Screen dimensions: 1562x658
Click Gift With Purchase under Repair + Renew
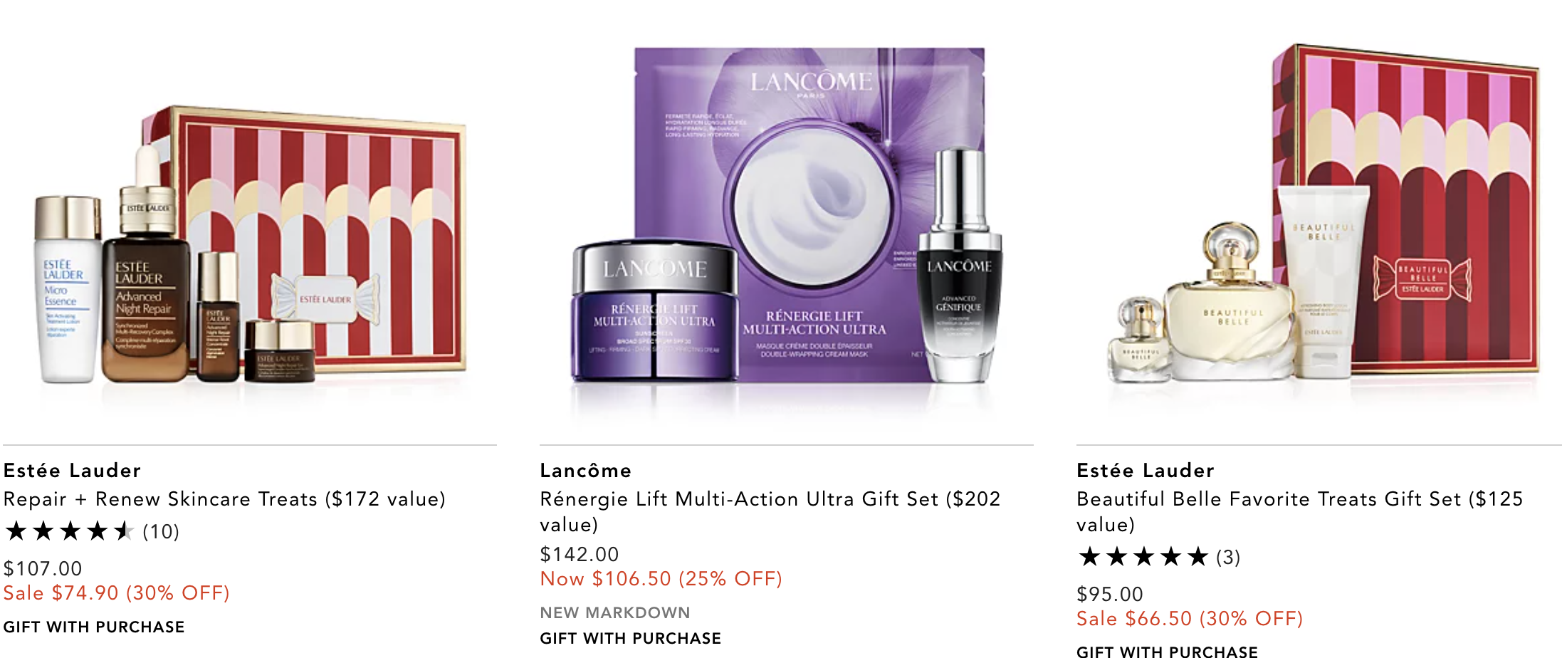[x=94, y=627]
